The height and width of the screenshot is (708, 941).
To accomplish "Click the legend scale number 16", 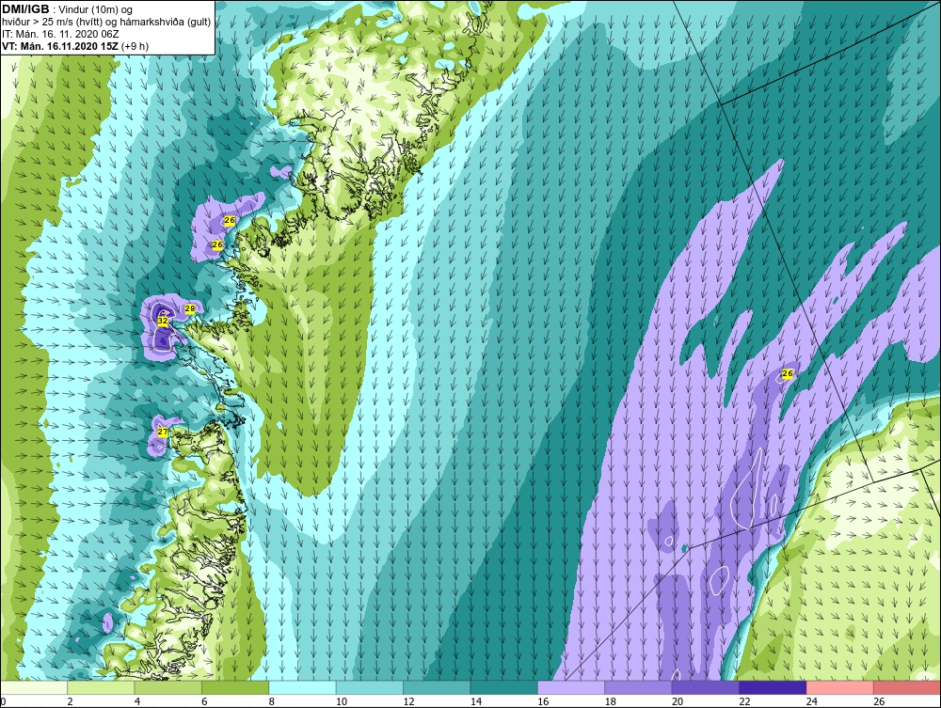I will [x=543, y=701].
